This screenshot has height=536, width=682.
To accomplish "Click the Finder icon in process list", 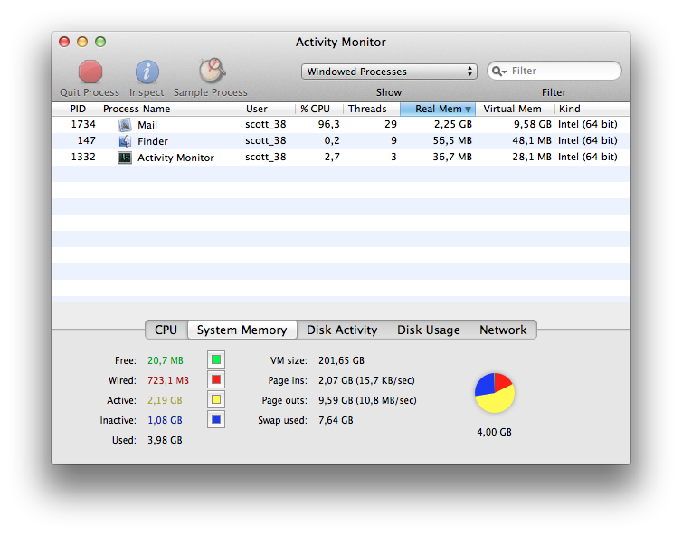I will 125,141.
